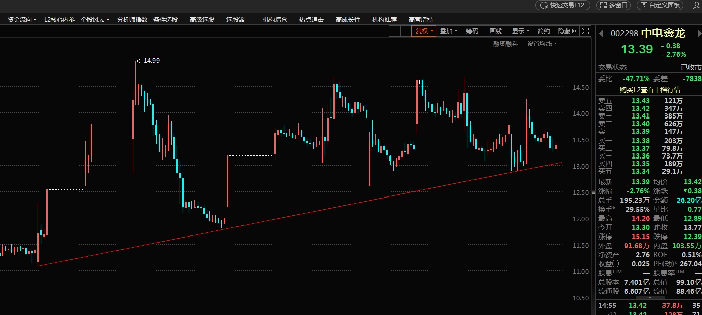The width and height of the screenshot is (702, 315).
Task: Zoom out chart with minus icon
Action: pyautogui.click(x=406, y=31)
